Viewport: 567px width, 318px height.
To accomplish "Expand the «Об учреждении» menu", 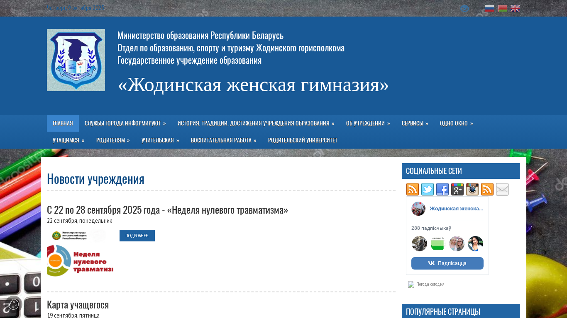I will [x=368, y=123].
